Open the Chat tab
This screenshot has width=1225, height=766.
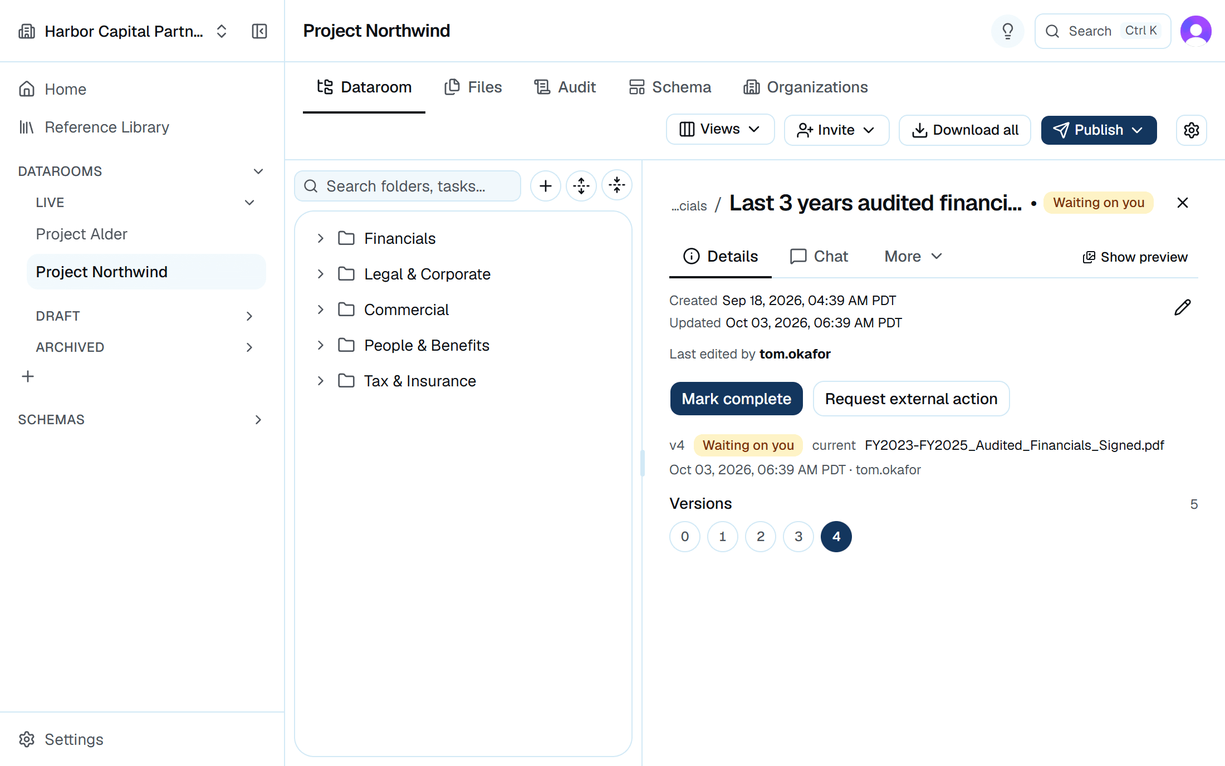pyautogui.click(x=819, y=256)
